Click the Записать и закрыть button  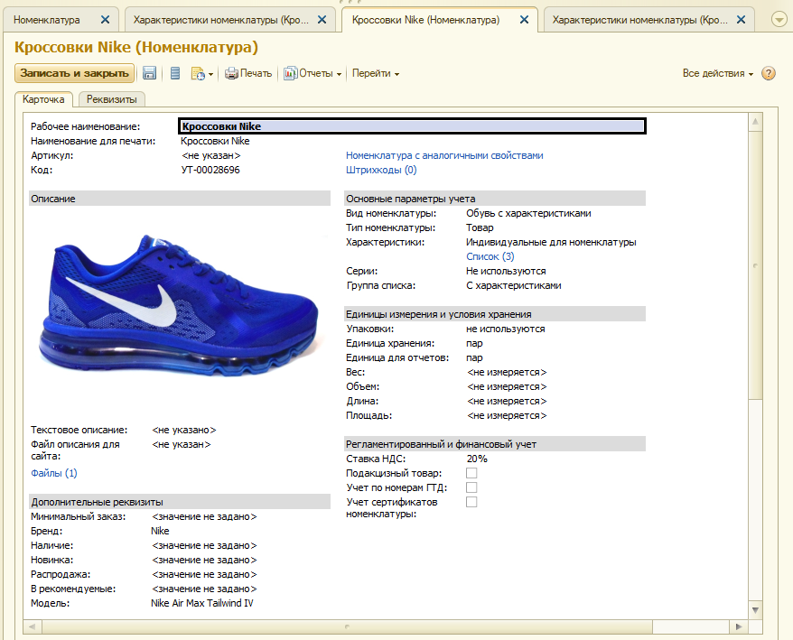pos(74,73)
